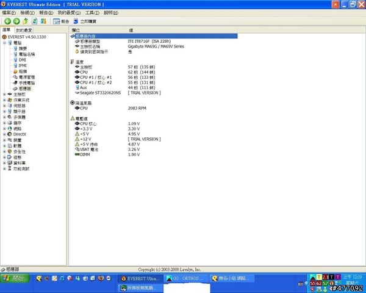Click the EVEREST Ultimate taskbar button
Viewport: 366px width, 293px height.
(x=140, y=278)
